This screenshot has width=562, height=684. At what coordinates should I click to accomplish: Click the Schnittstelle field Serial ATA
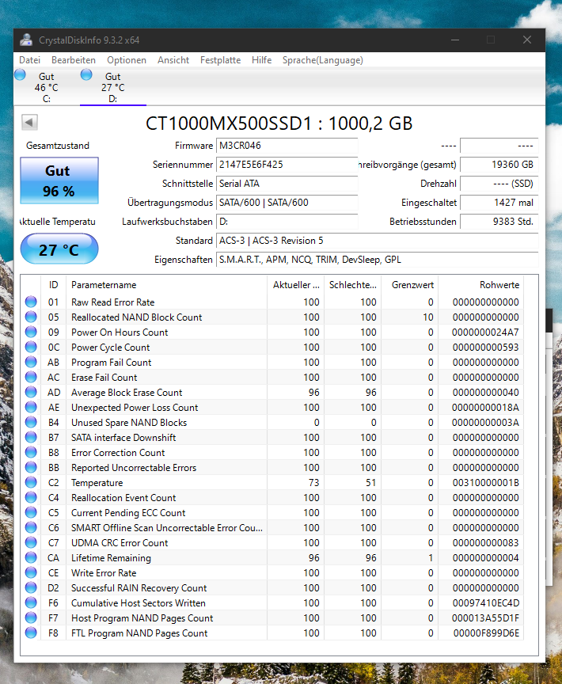(287, 184)
